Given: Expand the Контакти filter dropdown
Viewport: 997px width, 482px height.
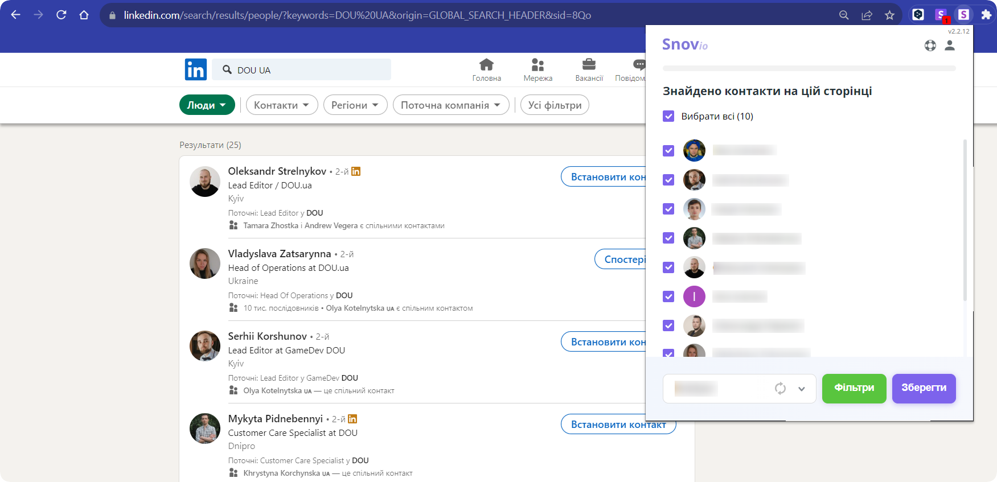Looking at the screenshot, I should point(282,105).
